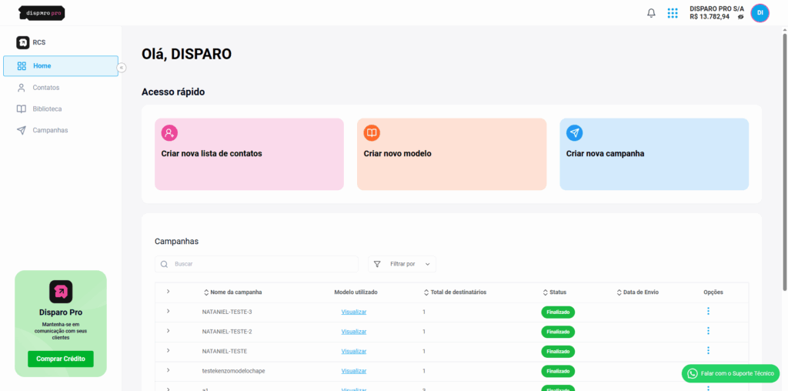
Task: Click the Disparo Pro logo
Action: click(x=42, y=13)
